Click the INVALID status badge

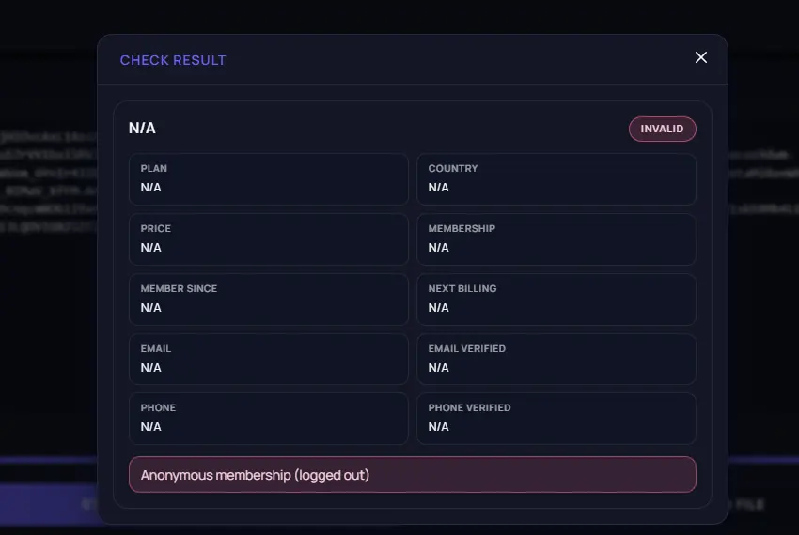[x=662, y=129]
